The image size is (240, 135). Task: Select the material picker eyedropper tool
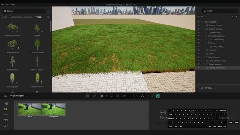click(94, 96)
